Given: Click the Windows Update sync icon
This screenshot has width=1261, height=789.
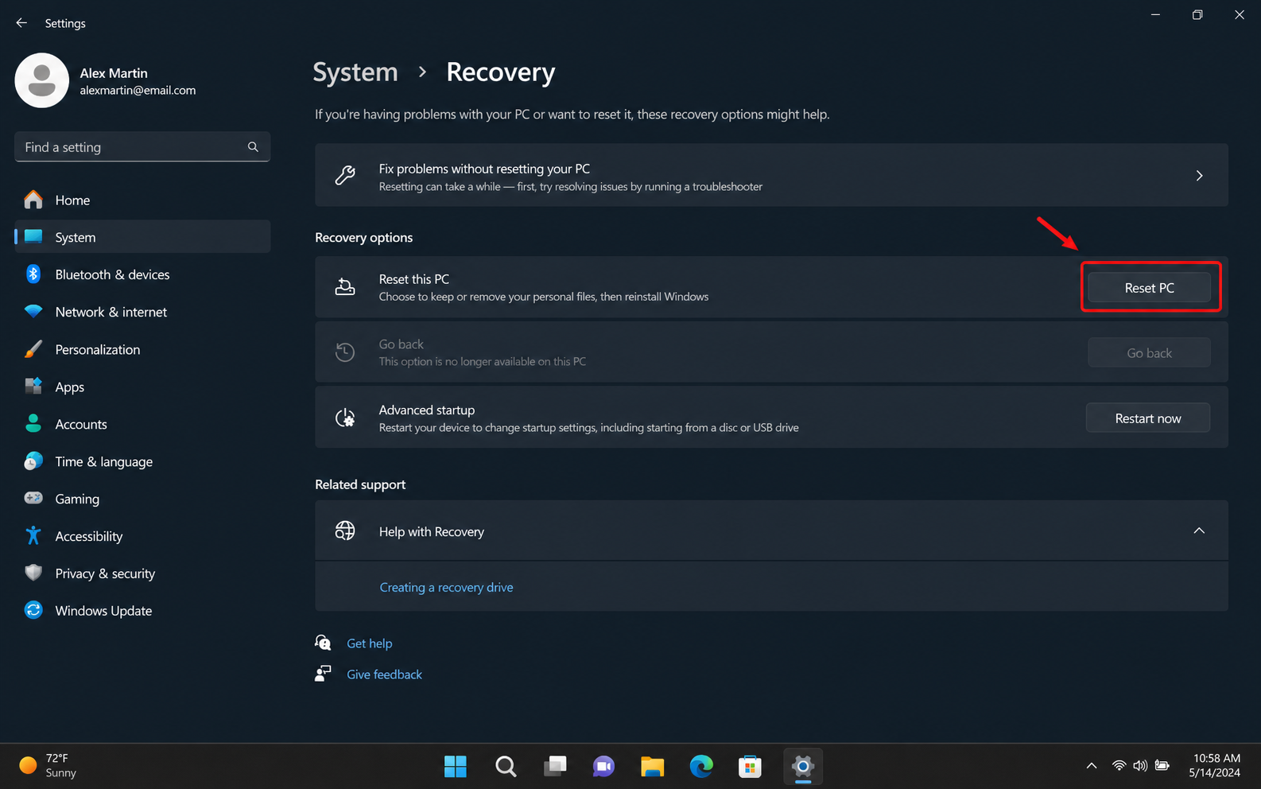Looking at the screenshot, I should point(33,610).
